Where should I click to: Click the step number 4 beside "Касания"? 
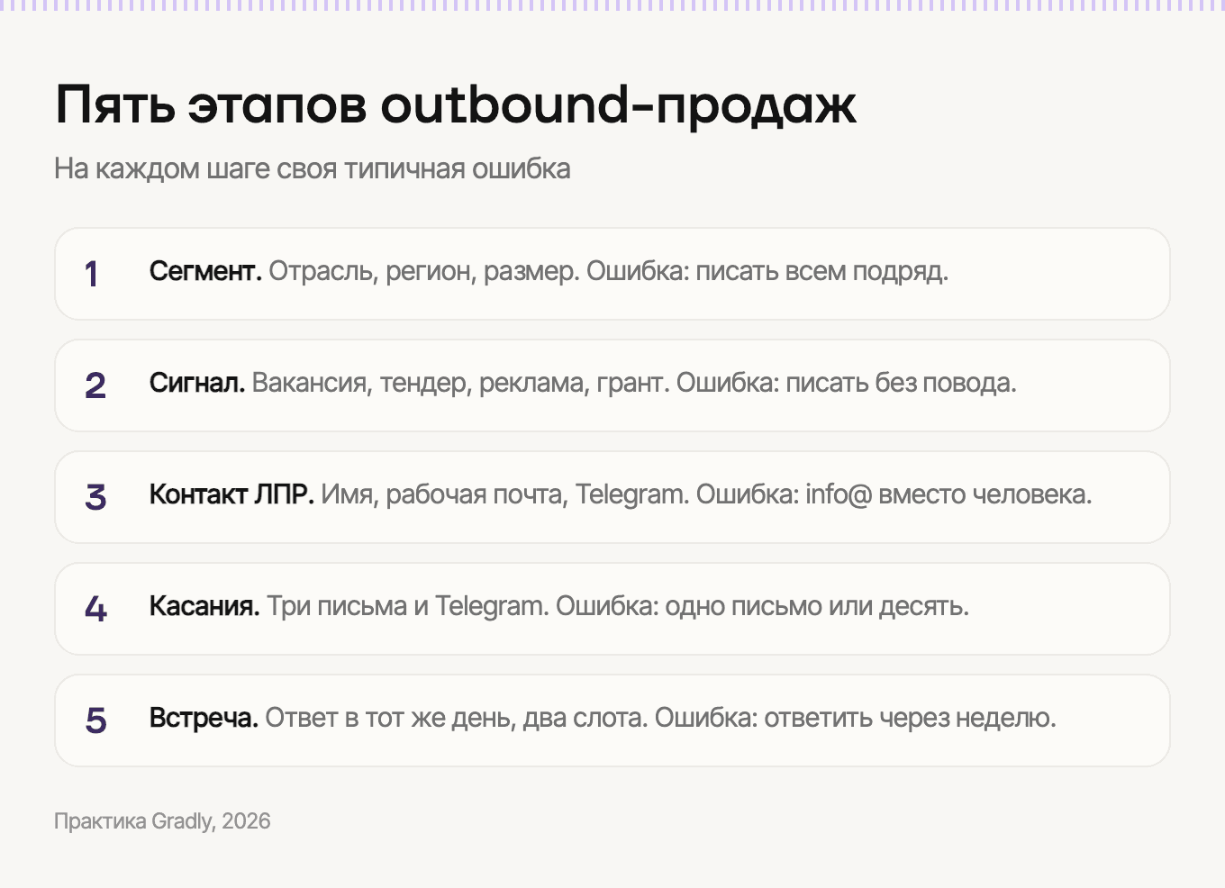[x=95, y=610]
